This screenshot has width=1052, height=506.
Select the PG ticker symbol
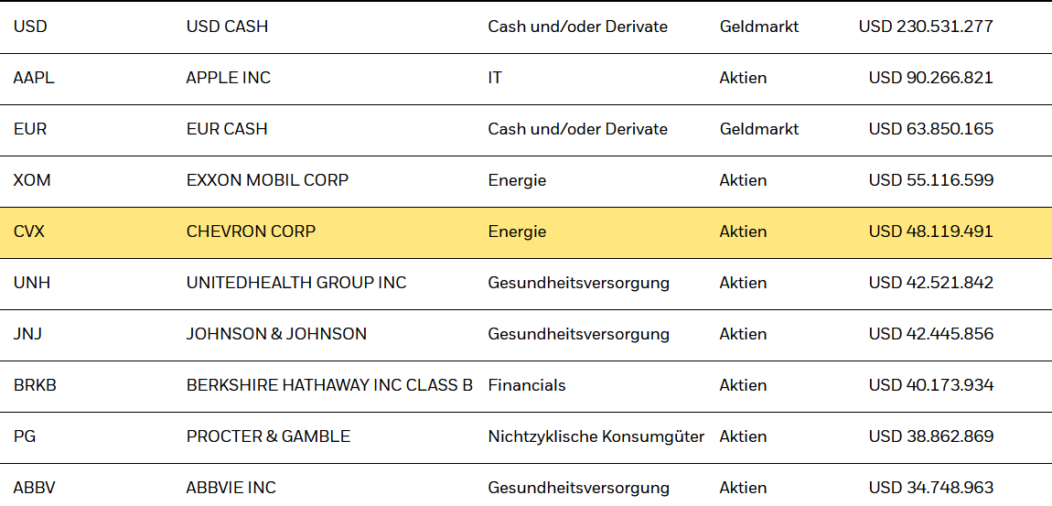click(x=25, y=436)
